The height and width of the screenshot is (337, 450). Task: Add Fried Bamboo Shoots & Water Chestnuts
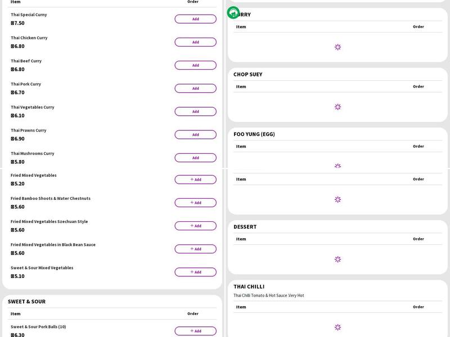(195, 203)
